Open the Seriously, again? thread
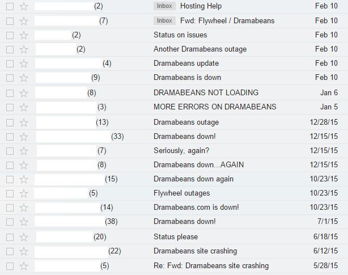348x275 pixels. [x=181, y=151]
